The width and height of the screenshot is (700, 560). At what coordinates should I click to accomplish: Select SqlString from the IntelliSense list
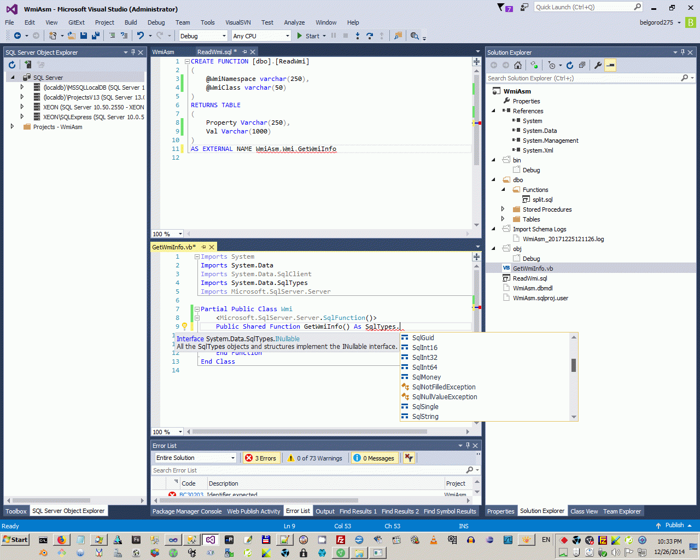425,417
